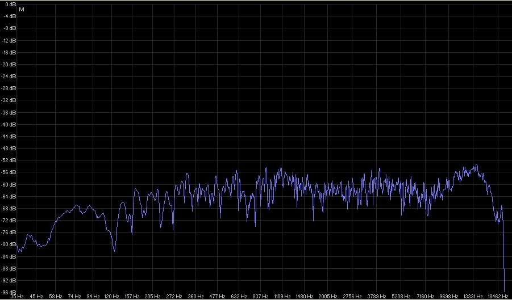Screen dimensions: 512x300
Task: Click the -96 dB bottom label
Action: [x=9, y=293]
